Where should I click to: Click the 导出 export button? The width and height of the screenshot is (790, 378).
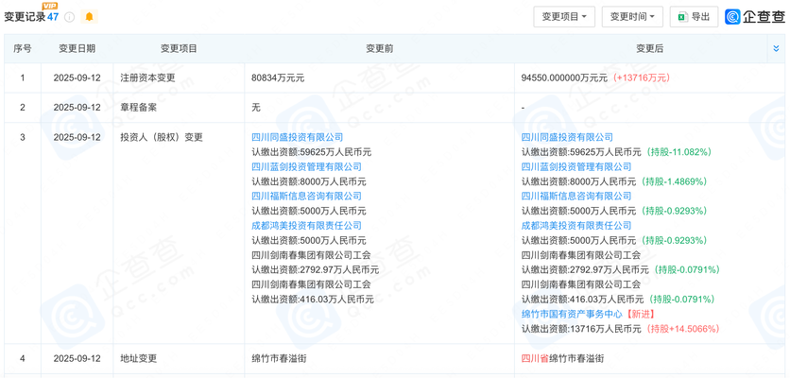pos(693,17)
